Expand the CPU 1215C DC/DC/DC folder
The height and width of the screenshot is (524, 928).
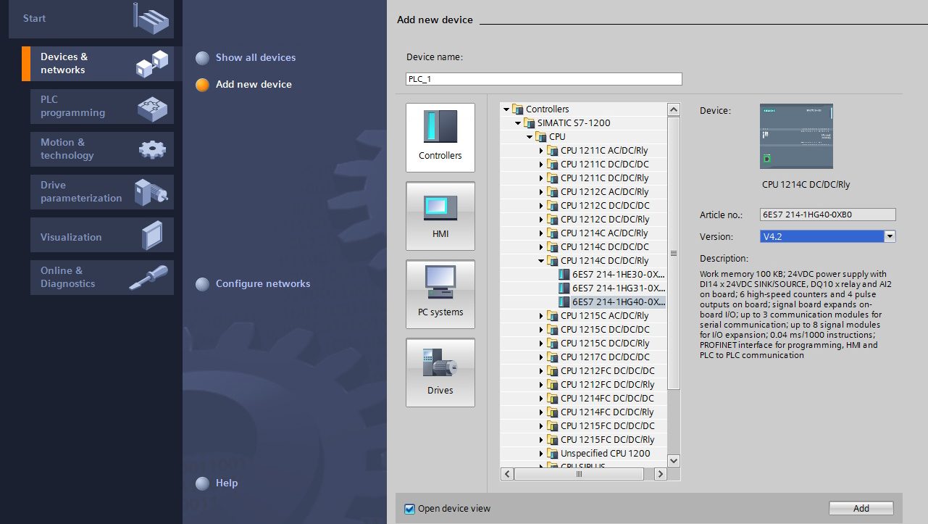[540, 330]
